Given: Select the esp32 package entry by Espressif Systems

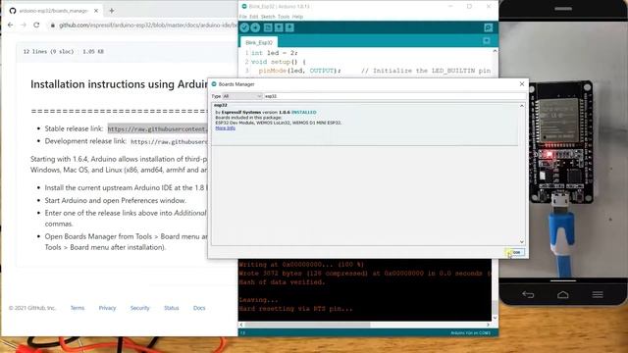Looking at the screenshot, I should coord(365,124).
